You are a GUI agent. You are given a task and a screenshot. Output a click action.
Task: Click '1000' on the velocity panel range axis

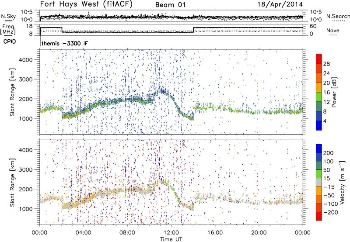coord(26,209)
